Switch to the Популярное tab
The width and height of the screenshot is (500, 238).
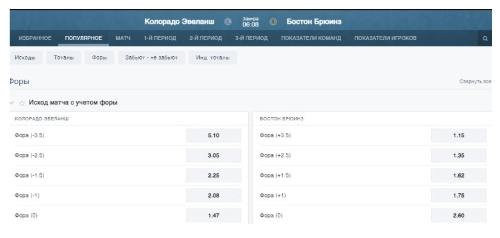click(84, 38)
